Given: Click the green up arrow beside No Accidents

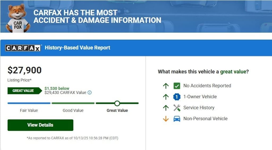Looking at the screenshot, I should pos(166,86).
